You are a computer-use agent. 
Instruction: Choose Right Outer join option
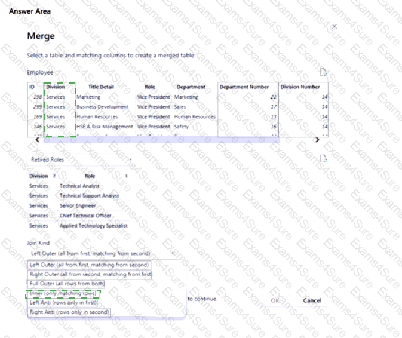click(x=90, y=274)
